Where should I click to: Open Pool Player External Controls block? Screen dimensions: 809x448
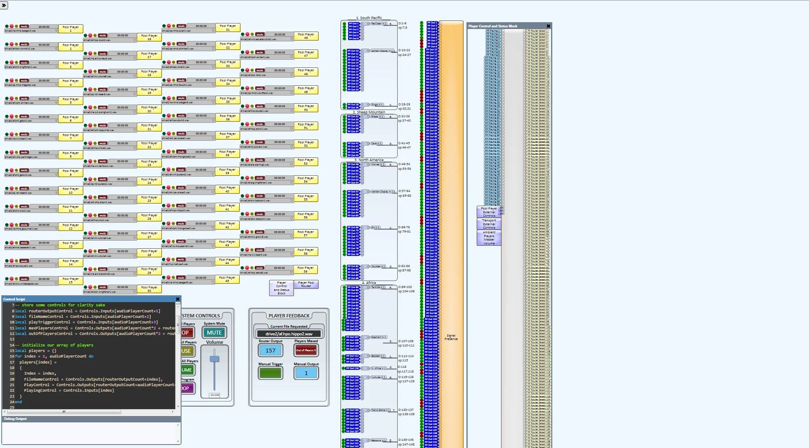[489, 212]
